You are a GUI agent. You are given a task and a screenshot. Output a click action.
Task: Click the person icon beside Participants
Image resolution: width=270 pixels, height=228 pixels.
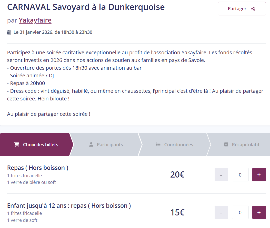point(91,144)
